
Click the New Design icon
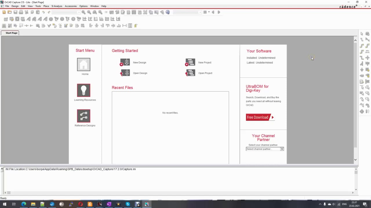125,62
